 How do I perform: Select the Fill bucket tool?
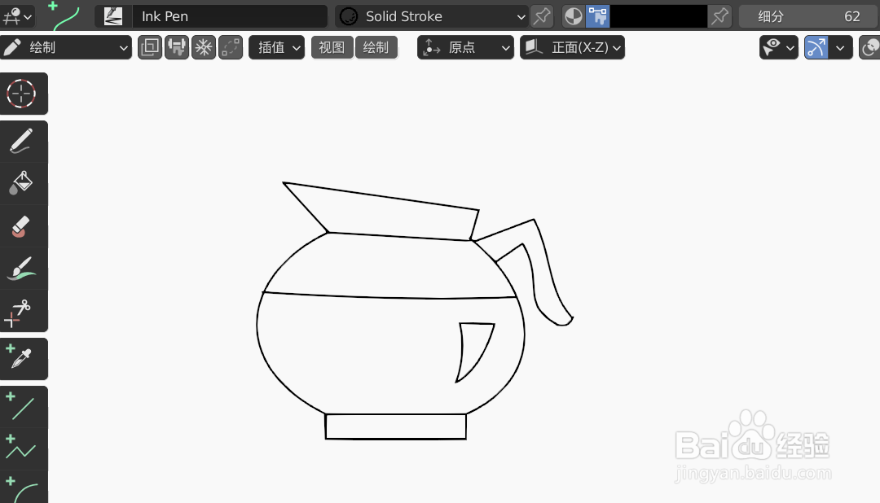(21, 183)
